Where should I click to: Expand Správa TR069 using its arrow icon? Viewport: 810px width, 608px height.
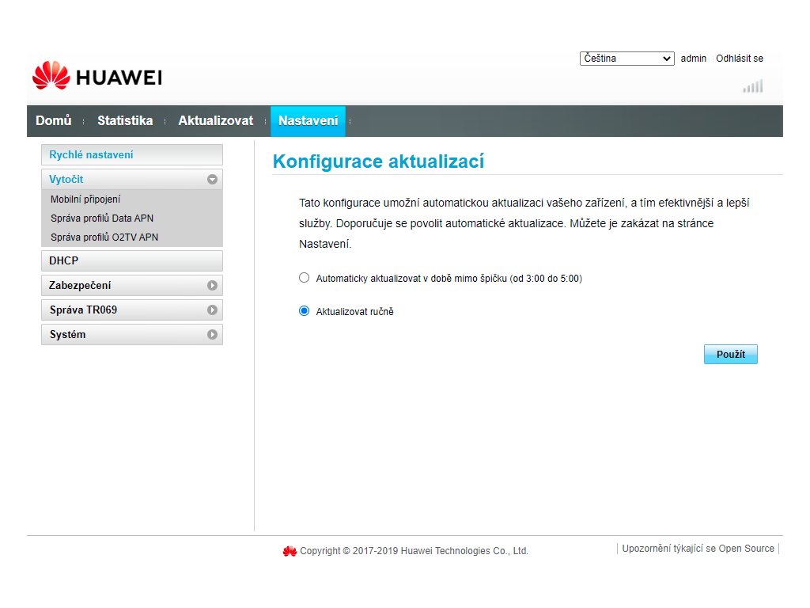pyautogui.click(x=212, y=310)
